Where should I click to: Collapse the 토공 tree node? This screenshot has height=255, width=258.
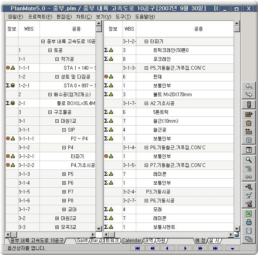(50, 50)
